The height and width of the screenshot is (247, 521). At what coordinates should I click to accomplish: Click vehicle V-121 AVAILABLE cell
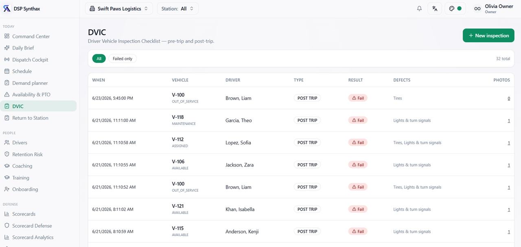click(x=180, y=209)
